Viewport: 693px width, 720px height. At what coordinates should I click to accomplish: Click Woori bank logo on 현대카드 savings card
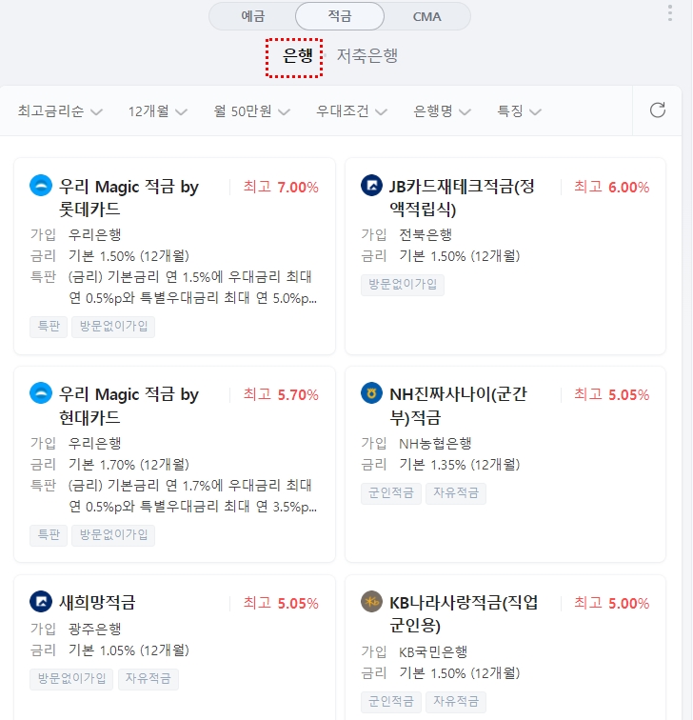[x=41, y=393]
